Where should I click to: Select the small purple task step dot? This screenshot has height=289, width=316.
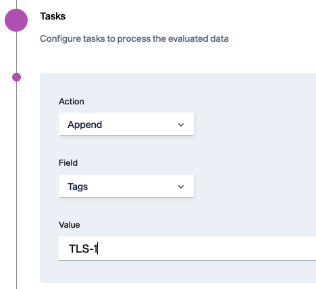pyautogui.click(x=16, y=77)
